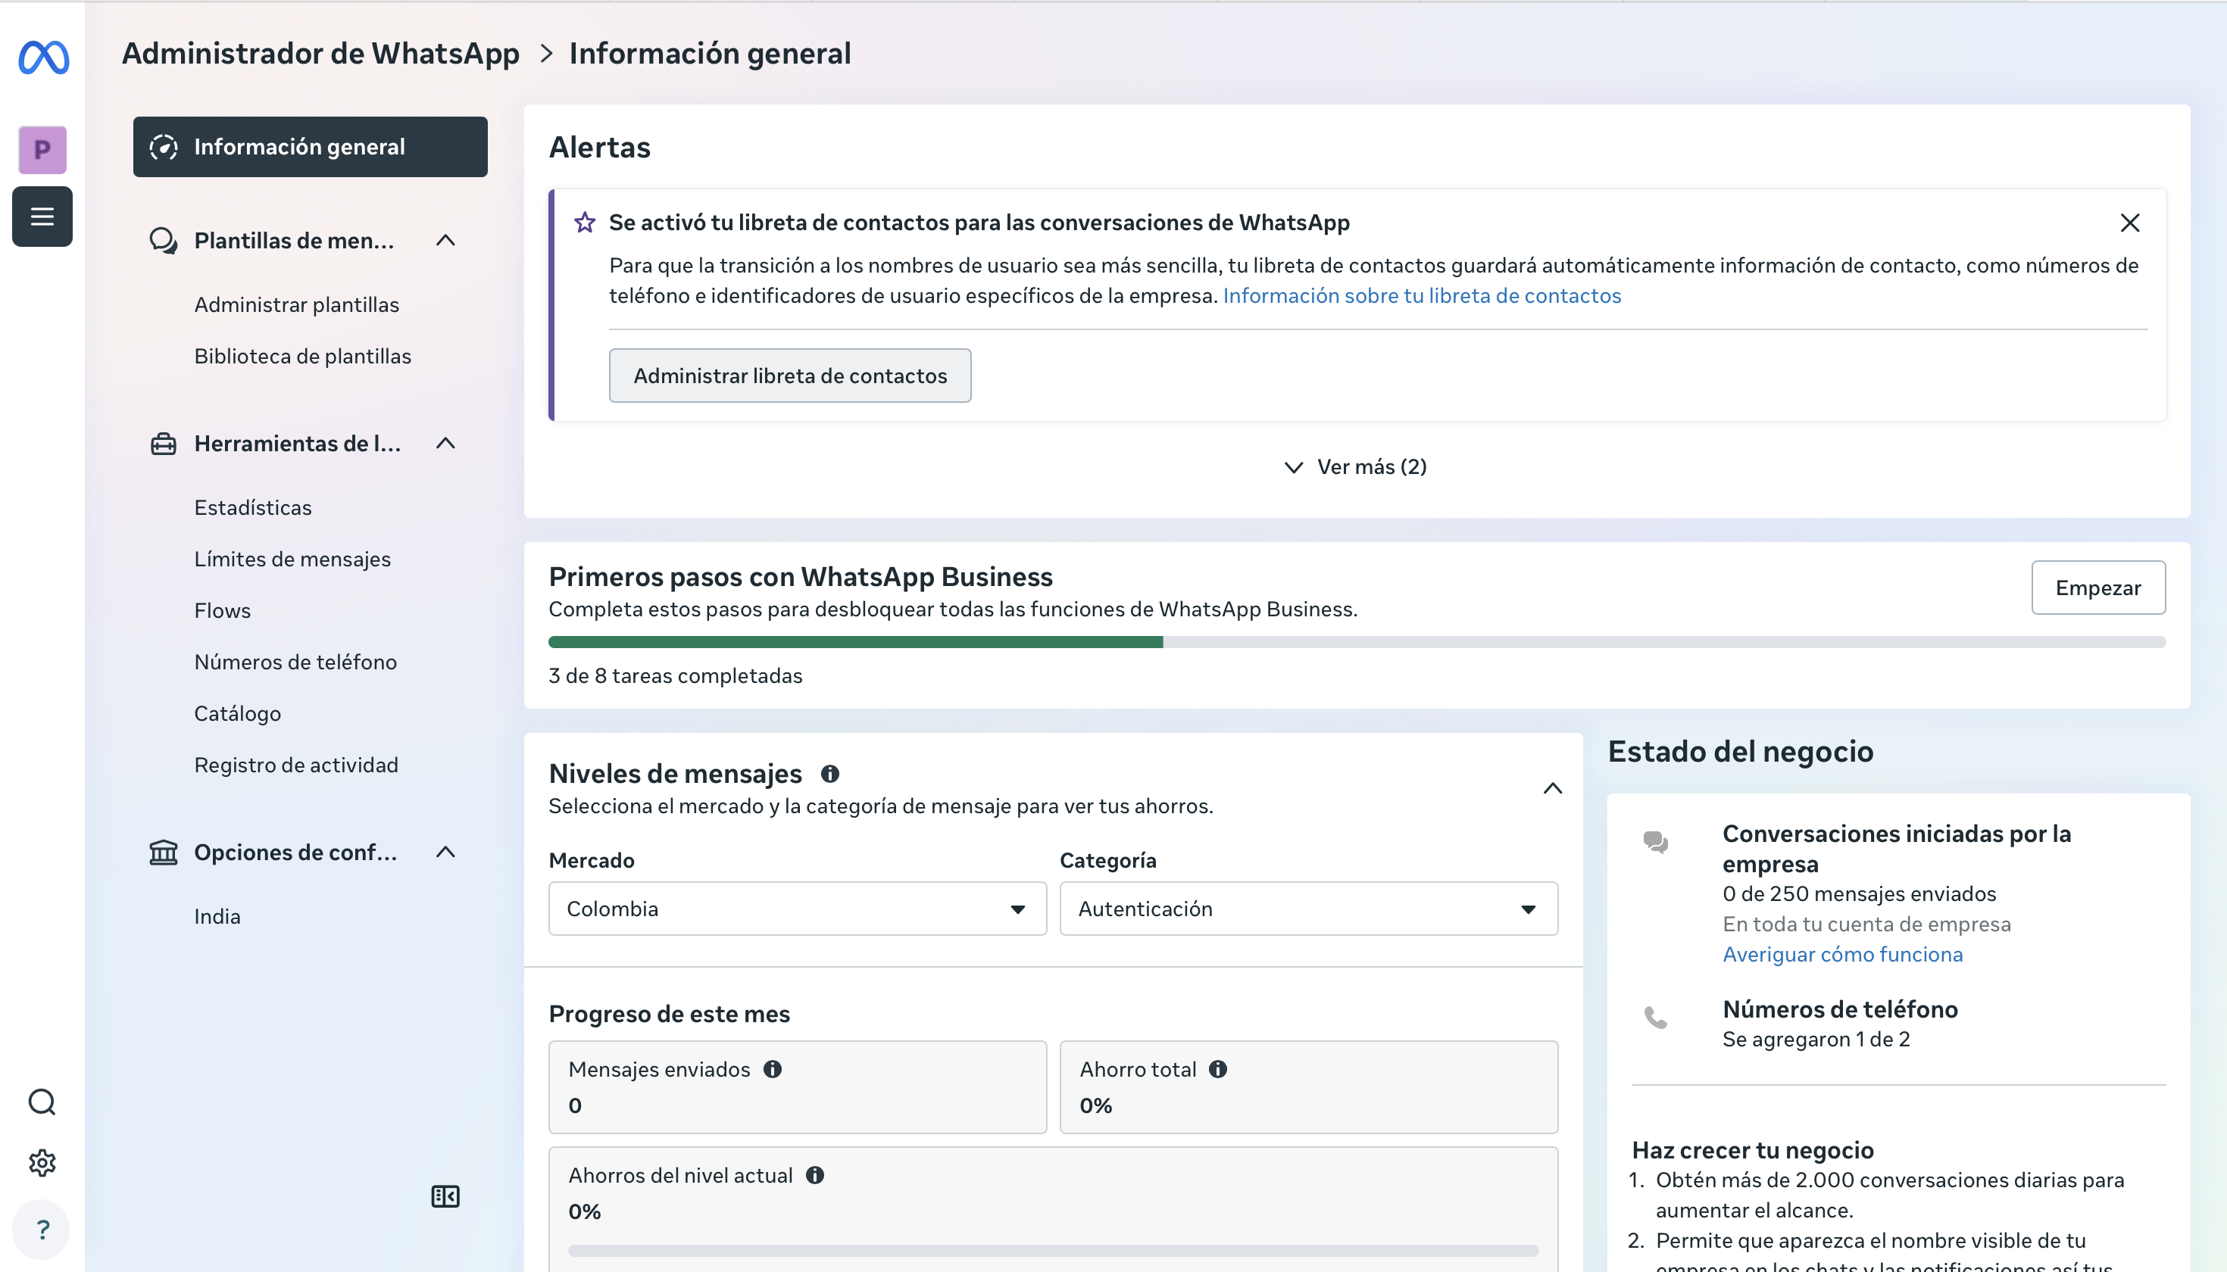
Task: Click Opciones de conf... section header
Action: tap(295, 852)
